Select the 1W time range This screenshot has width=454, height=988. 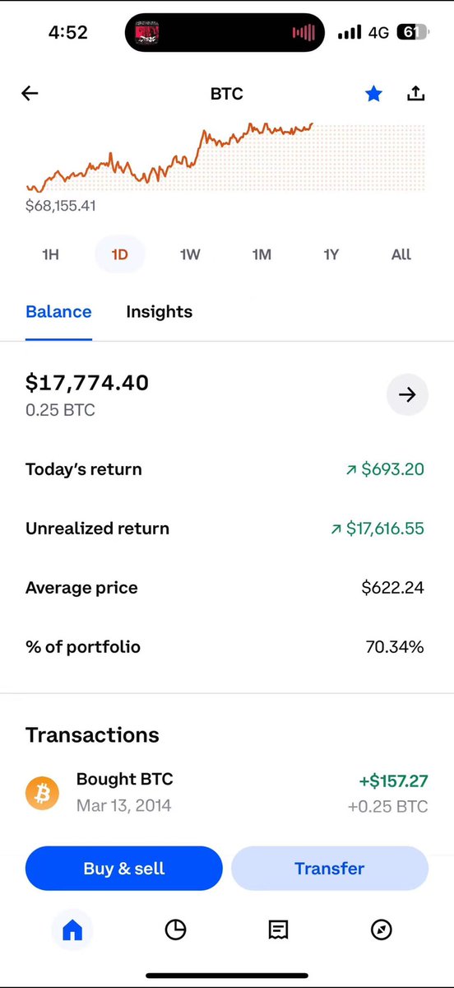pyautogui.click(x=190, y=254)
